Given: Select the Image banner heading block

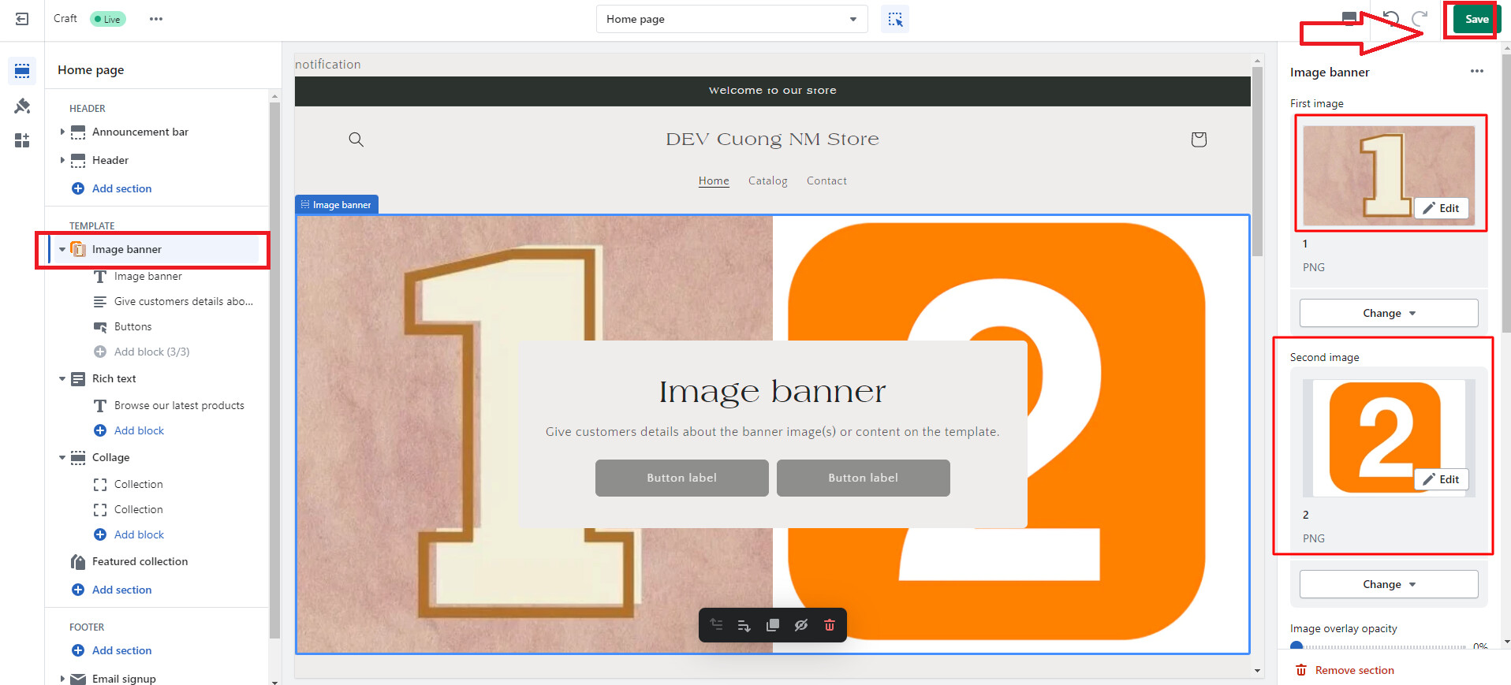Looking at the screenshot, I should pos(147,276).
